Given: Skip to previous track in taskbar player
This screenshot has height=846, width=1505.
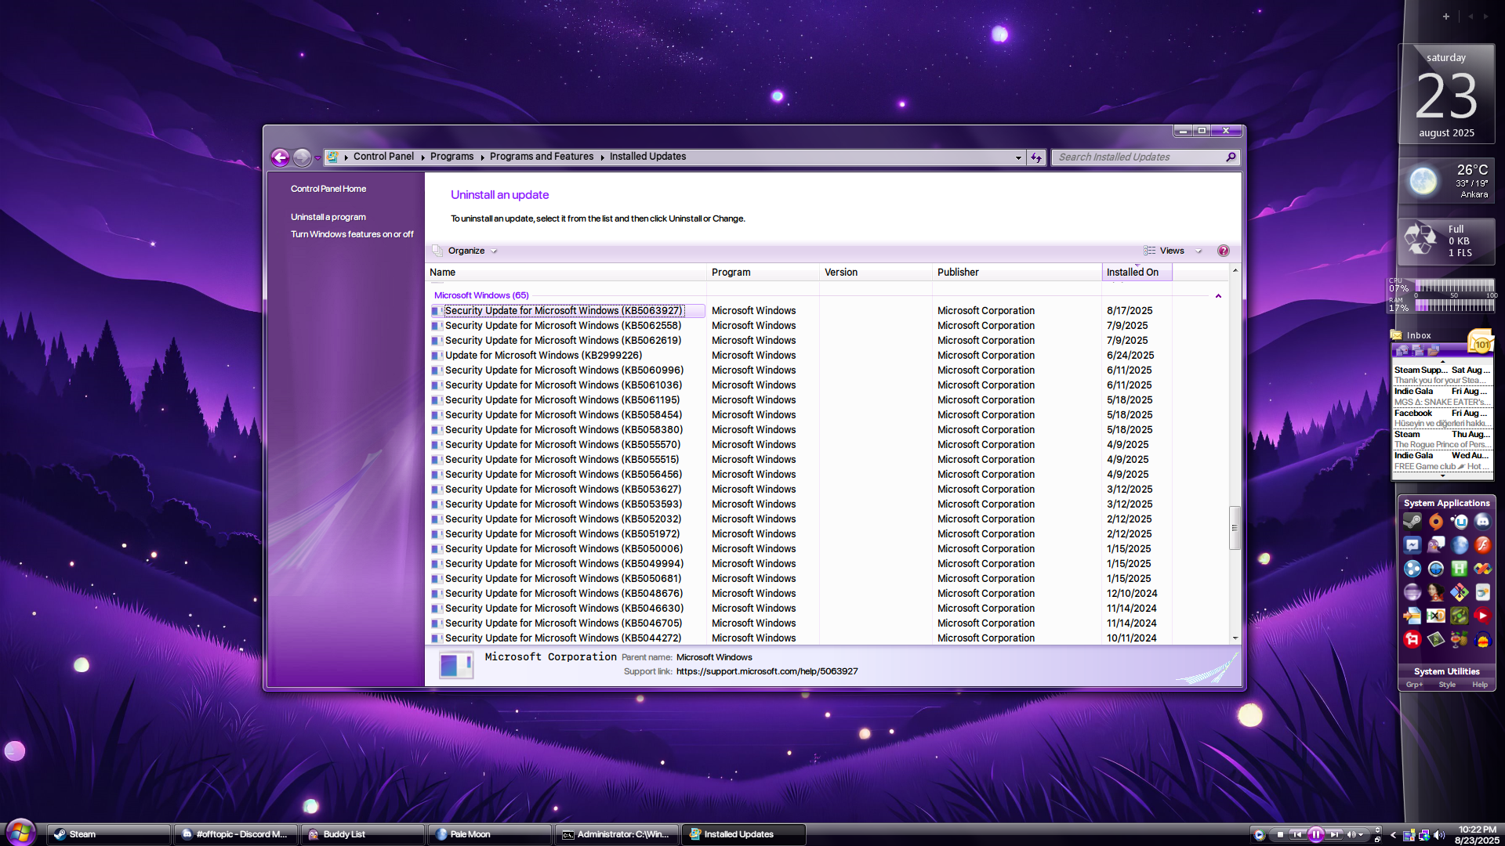Looking at the screenshot, I should coord(1297,835).
